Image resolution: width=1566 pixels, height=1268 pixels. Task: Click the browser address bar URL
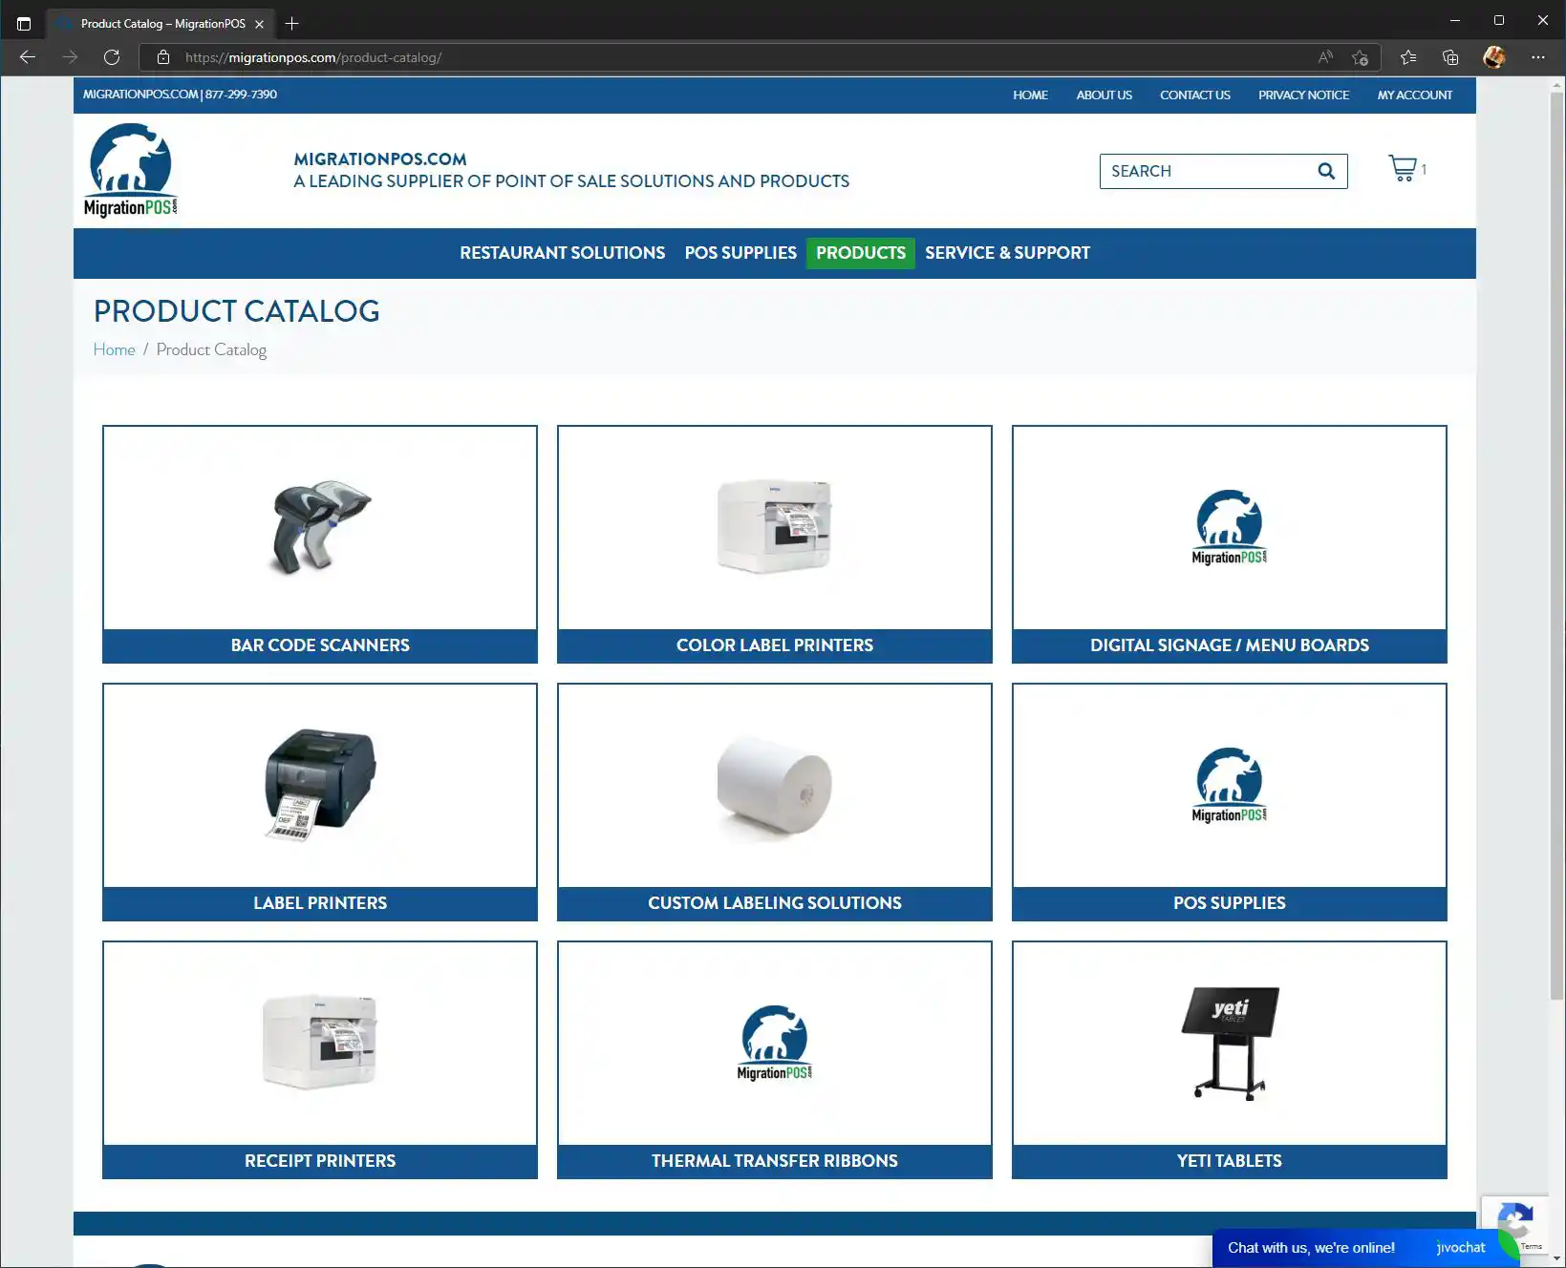point(313,57)
